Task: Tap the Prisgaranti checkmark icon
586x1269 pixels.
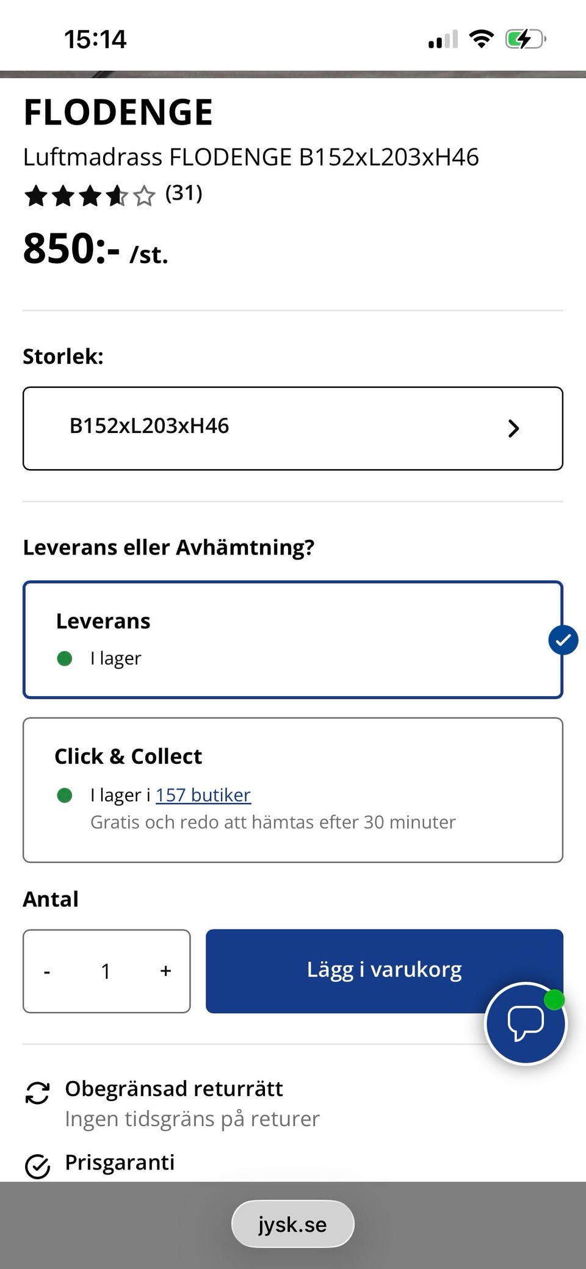Action: pos(37,1166)
